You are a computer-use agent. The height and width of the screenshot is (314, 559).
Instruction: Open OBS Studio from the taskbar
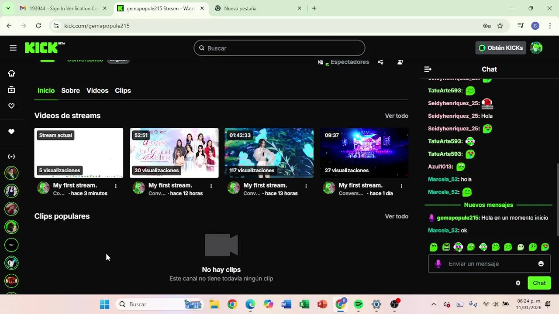395,304
